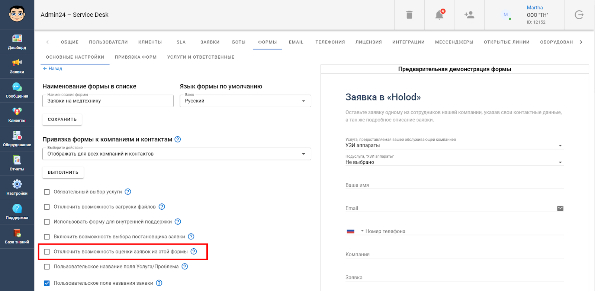
Task: Open the Привязка форм sub-tab
Action: [x=135, y=57]
